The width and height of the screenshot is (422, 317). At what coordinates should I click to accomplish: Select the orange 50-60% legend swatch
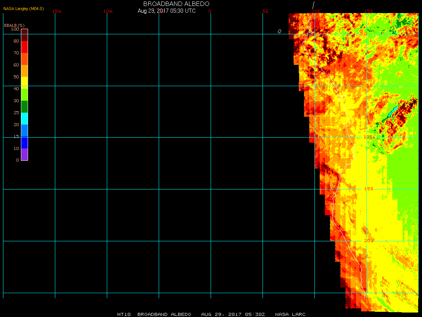pos(24,71)
